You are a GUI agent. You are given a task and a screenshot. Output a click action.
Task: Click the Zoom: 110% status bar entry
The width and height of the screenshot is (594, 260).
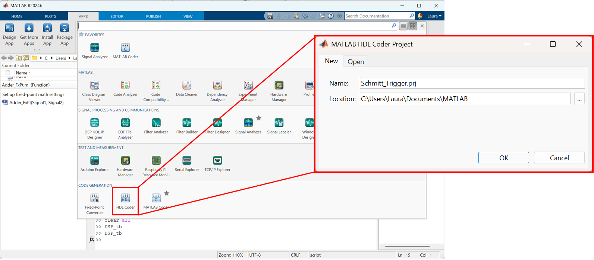231,255
